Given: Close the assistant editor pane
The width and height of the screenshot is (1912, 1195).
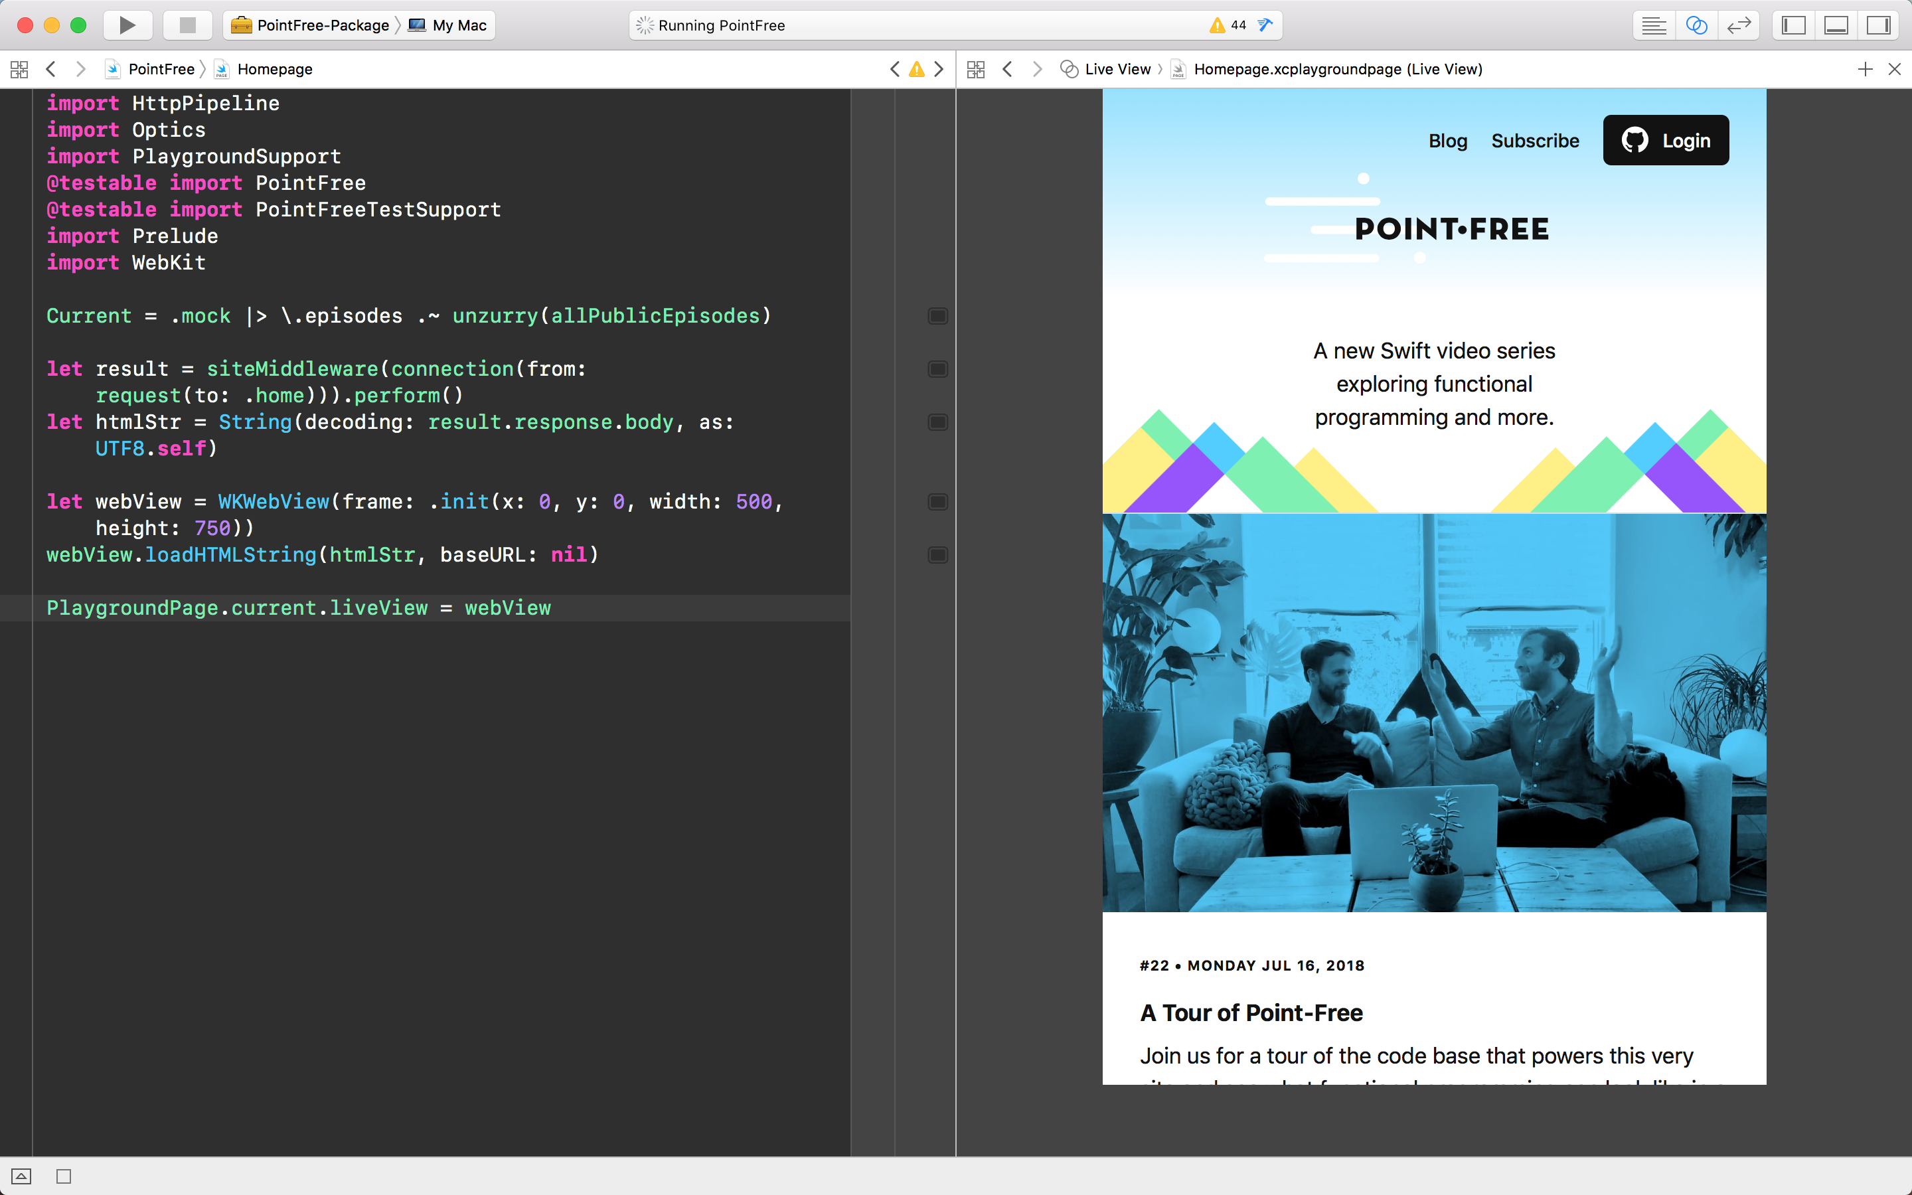Looking at the screenshot, I should point(1895,70).
